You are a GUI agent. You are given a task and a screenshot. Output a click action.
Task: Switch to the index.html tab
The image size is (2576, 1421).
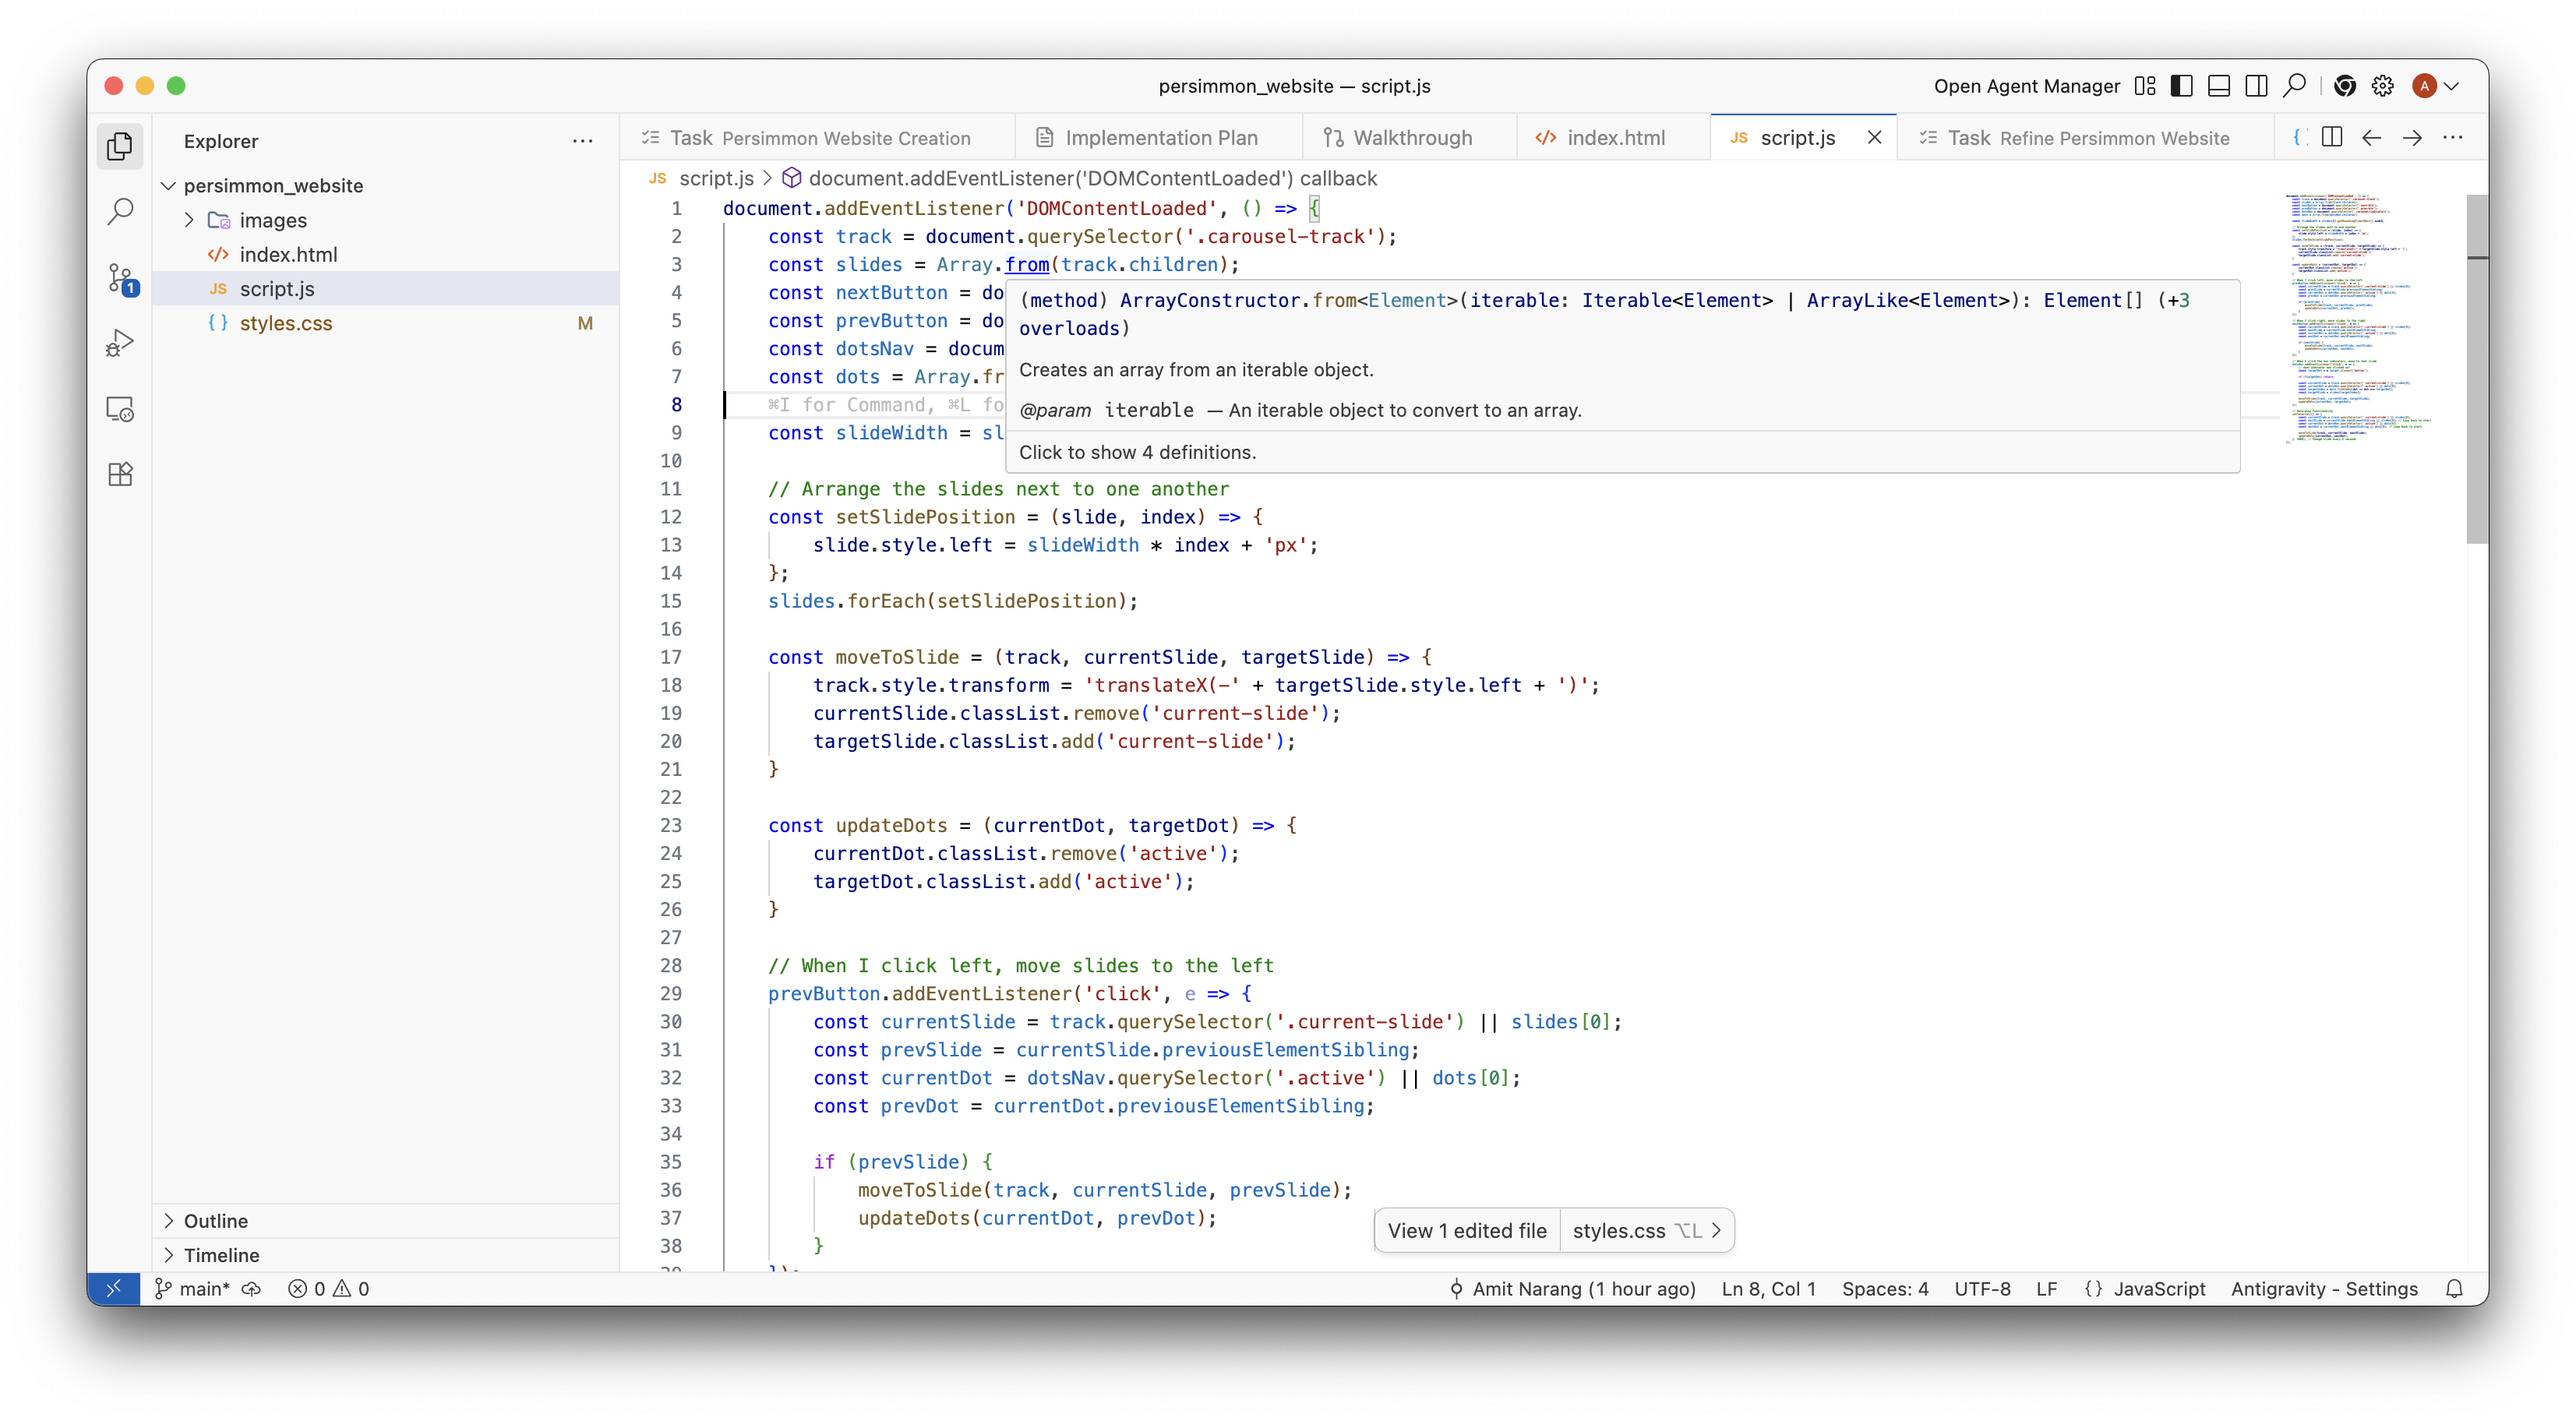(1614, 138)
